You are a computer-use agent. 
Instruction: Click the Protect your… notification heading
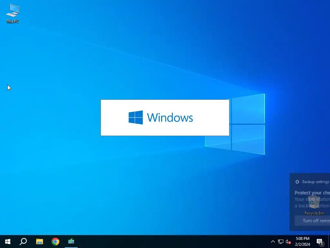tap(312, 192)
